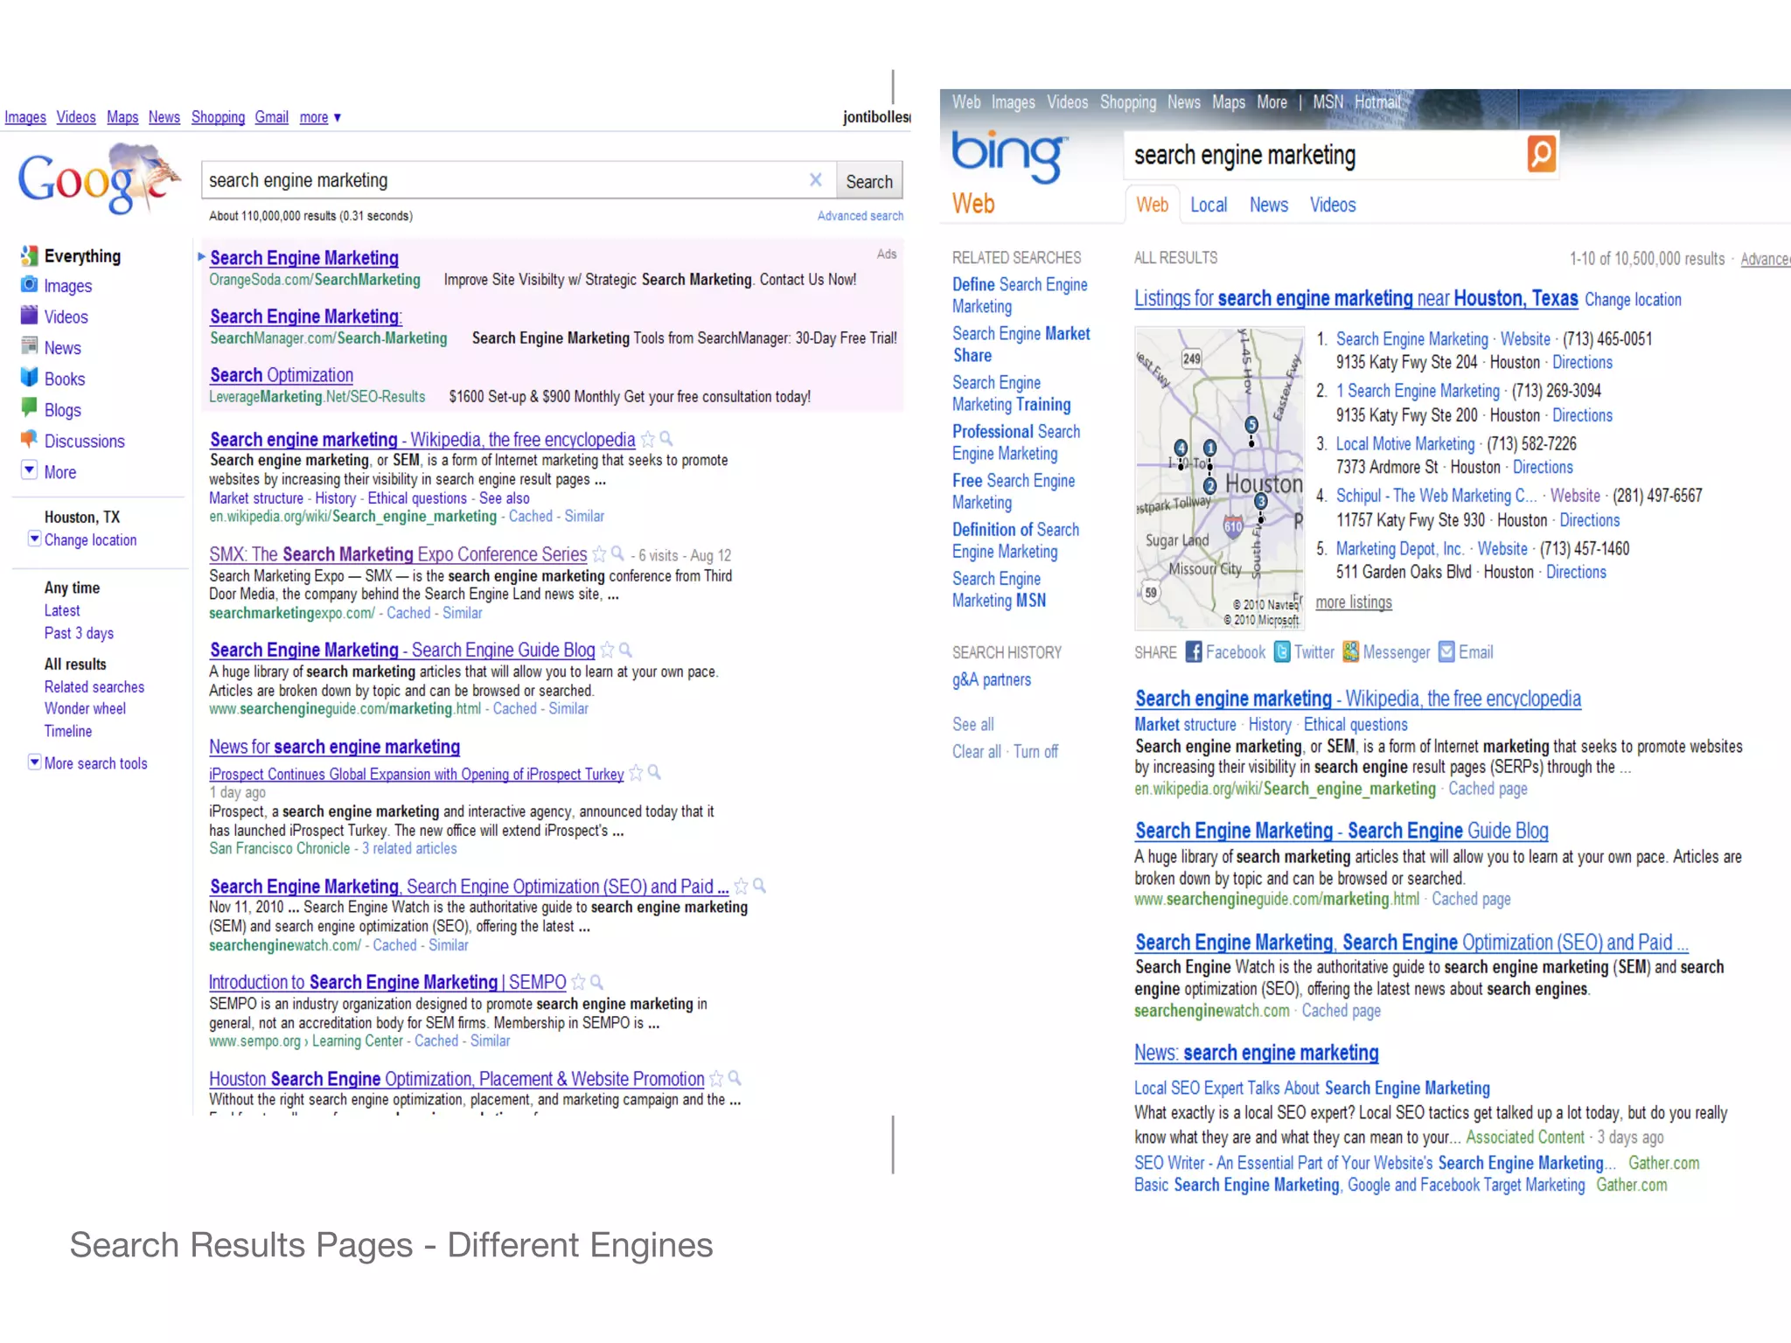Expand the More arrow in Google sidebar

click(29, 470)
